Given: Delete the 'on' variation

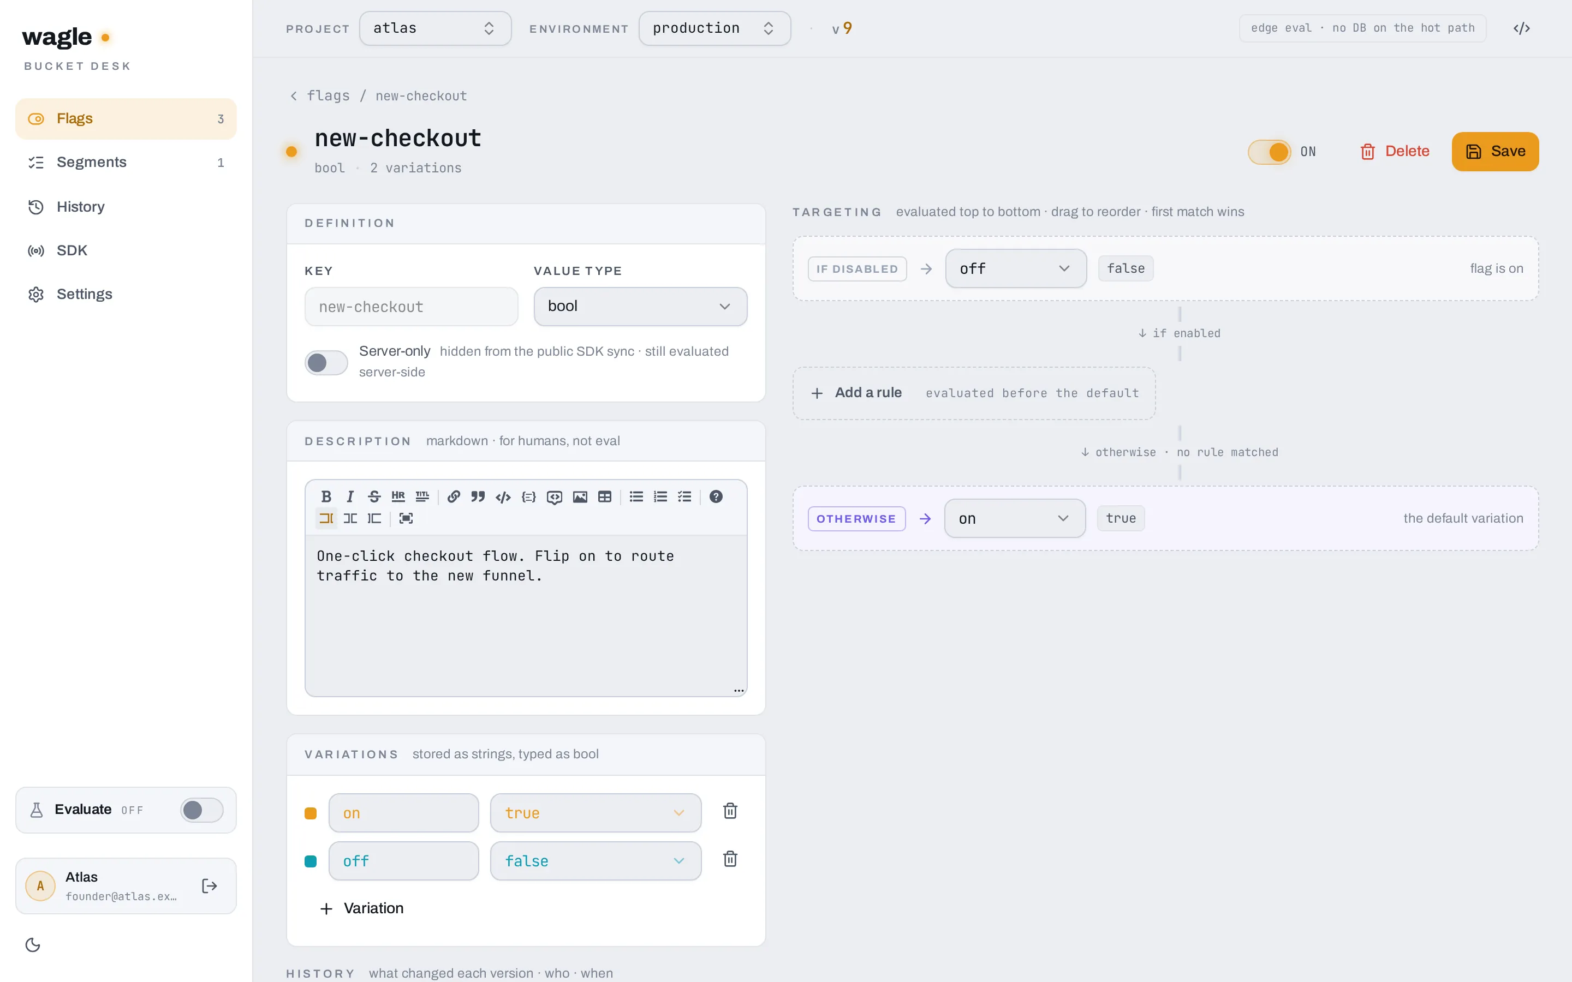Looking at the screenshot, I should [730, 811].
